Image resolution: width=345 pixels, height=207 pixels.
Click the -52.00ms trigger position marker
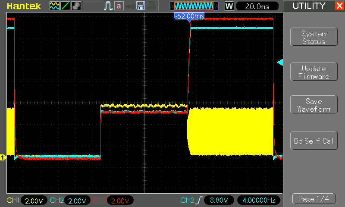point(189,16)
